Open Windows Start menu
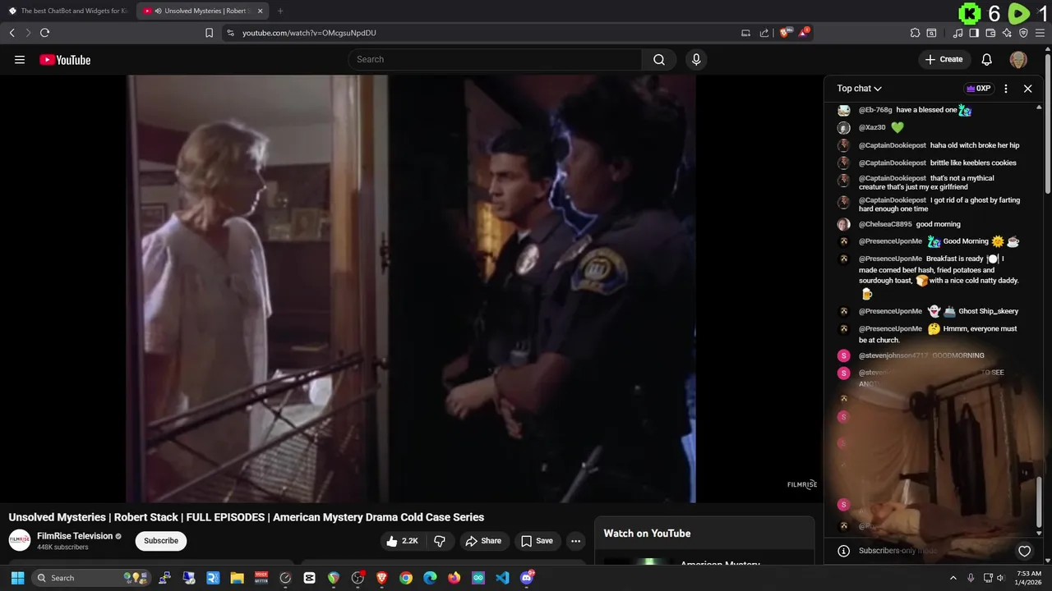1052x591 pixels. click(17, 578)
